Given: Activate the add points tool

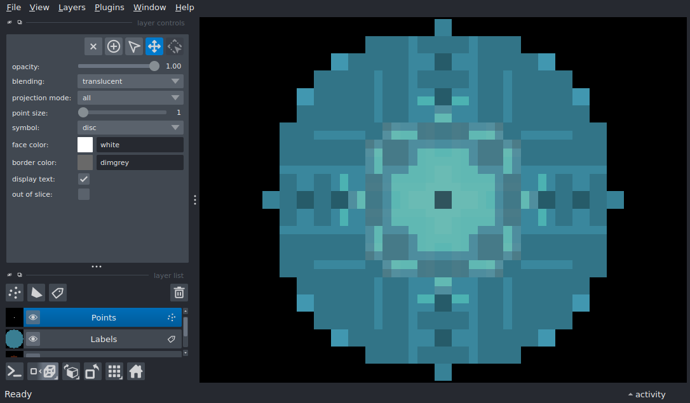Looking at the screenshot, I should (x=114, y=46).
